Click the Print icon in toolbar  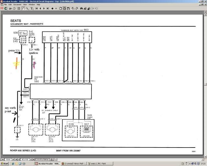(x=14, y=8)
